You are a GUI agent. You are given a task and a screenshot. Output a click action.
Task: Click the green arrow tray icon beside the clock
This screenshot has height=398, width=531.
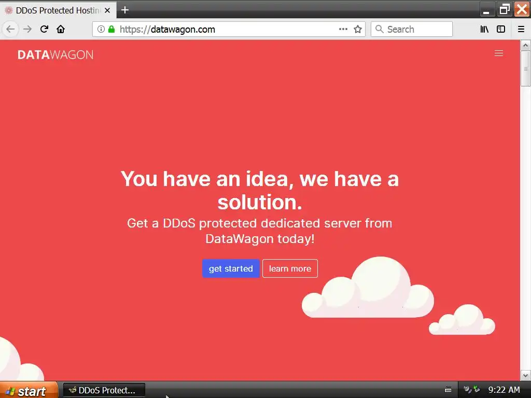point(477,389)
